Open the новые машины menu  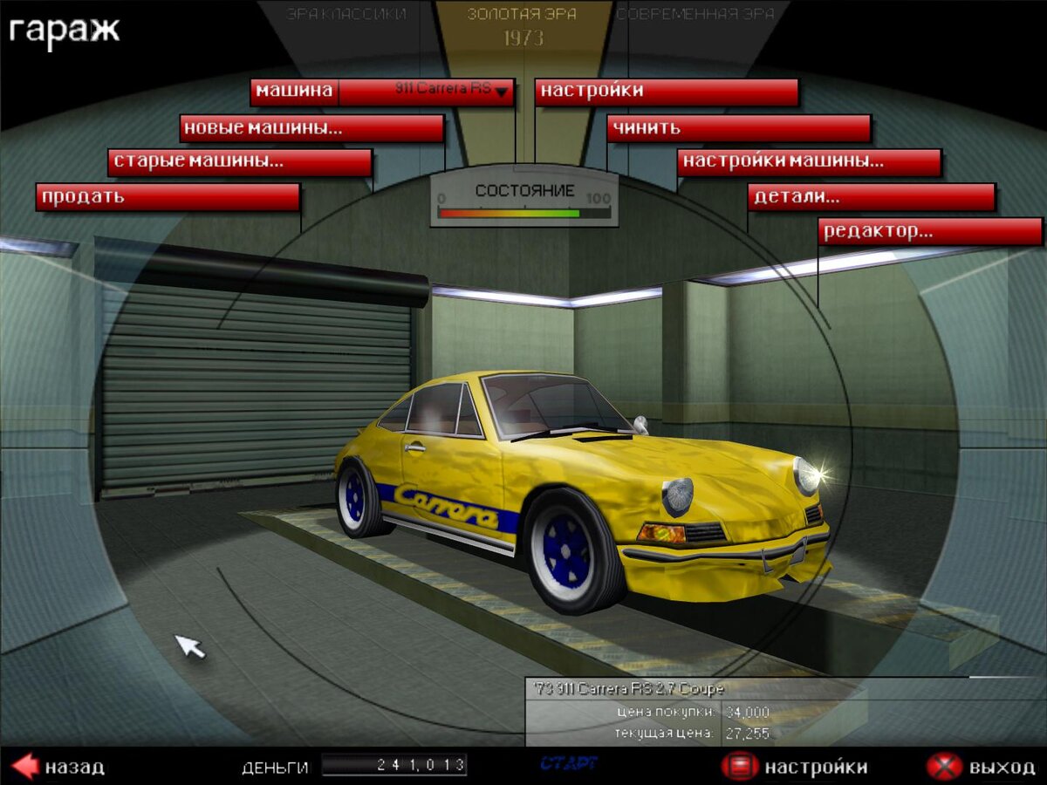pos(312,128)
